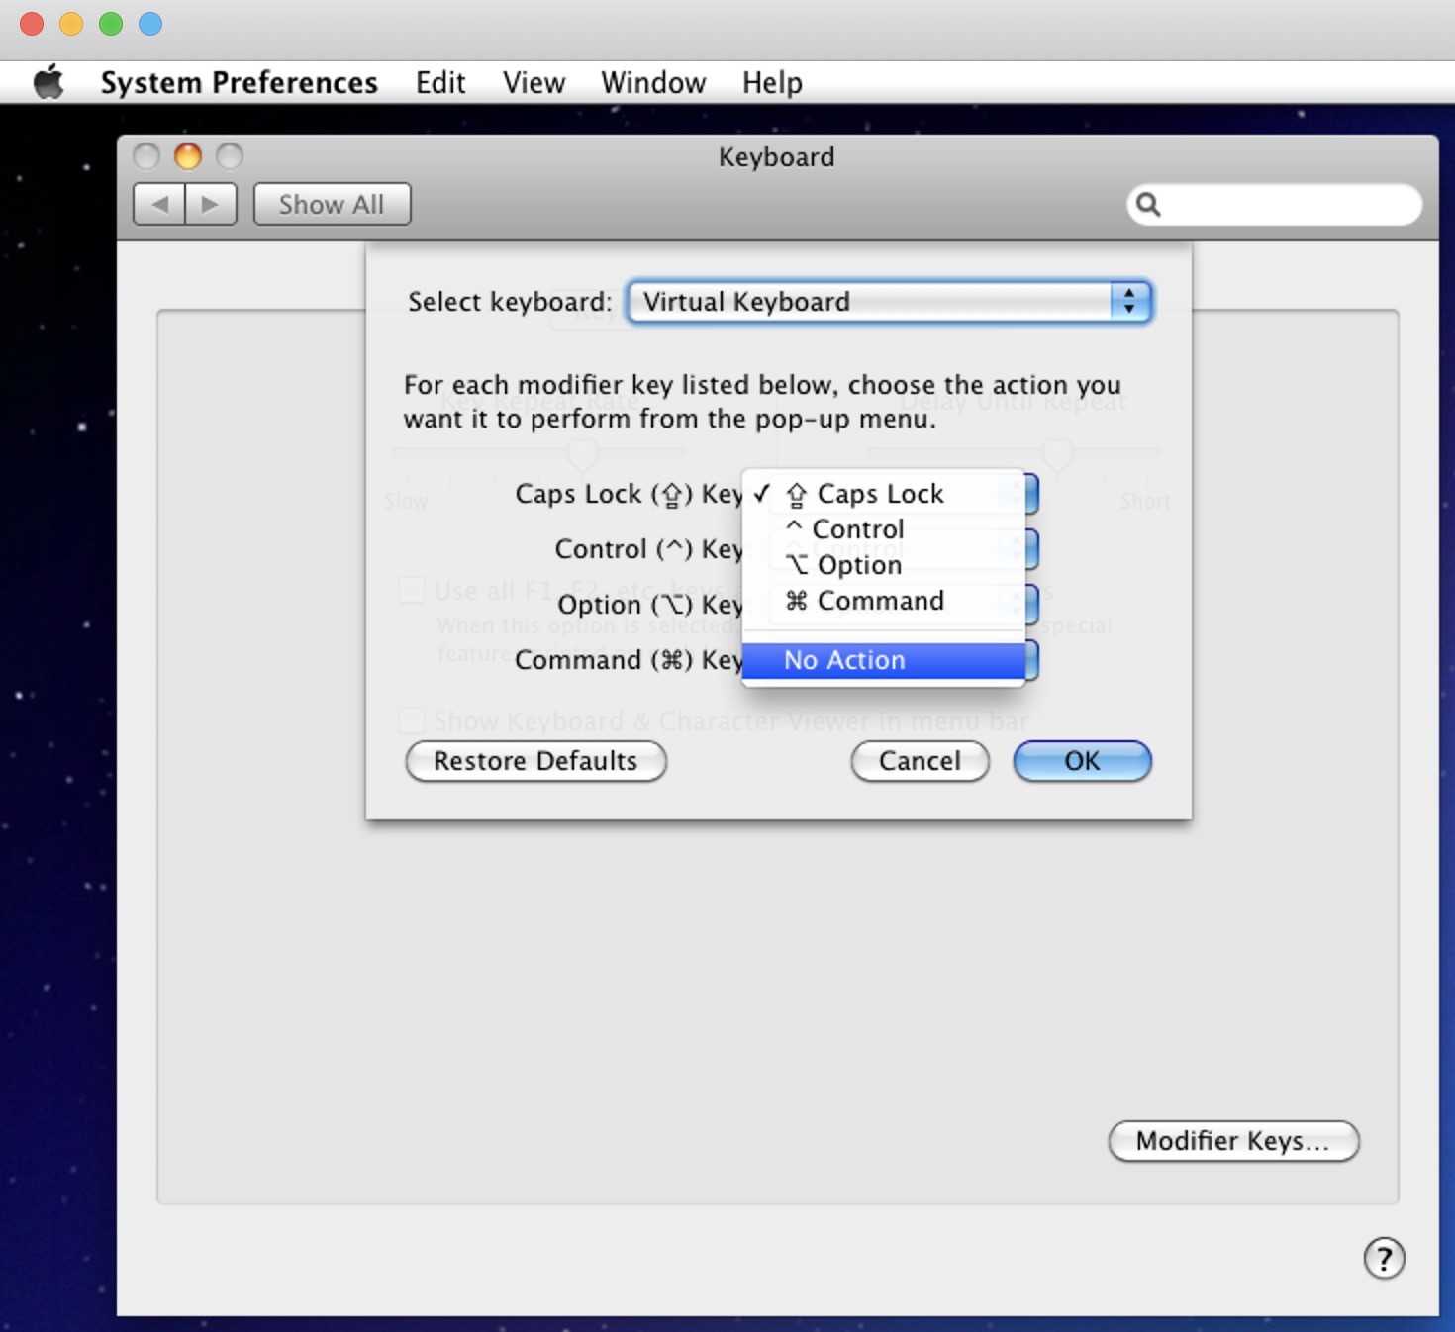Click the search field in Keyboard window
Viewport: 1455px width, 1332px height.
click(1275, 204)
